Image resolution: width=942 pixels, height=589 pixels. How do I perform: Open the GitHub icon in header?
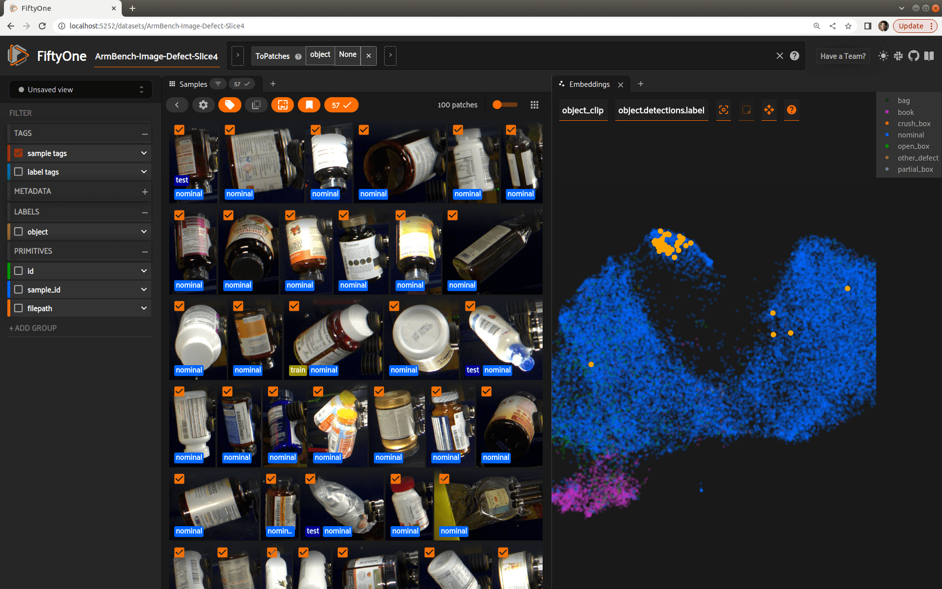tap(914, 56)
